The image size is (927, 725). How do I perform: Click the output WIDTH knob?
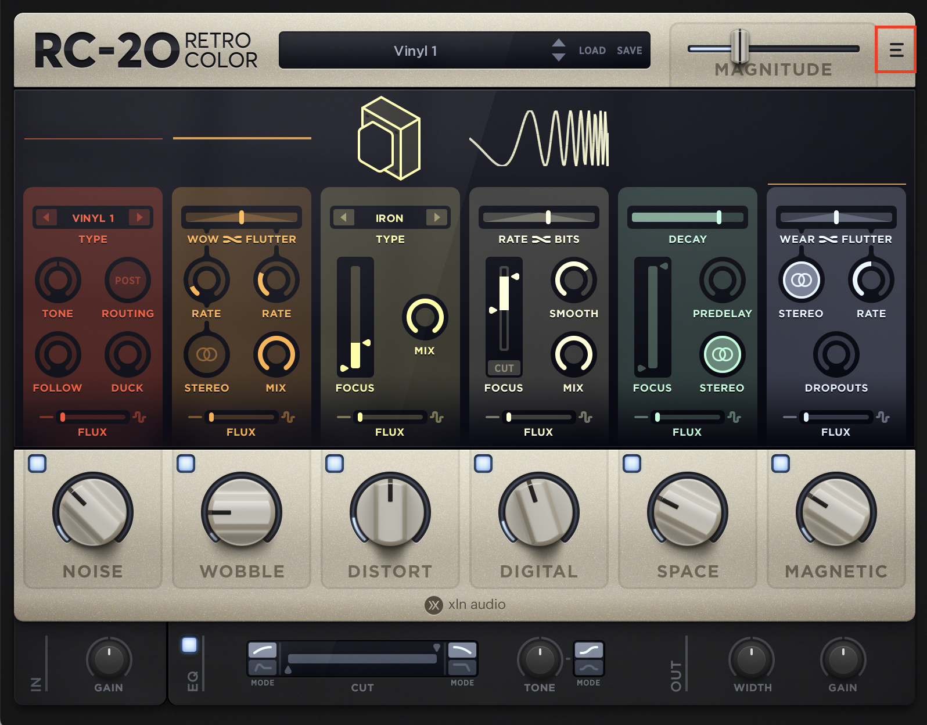click(752, 659)
